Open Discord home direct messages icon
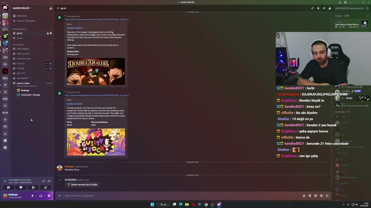Image resolution: width=371 pixels, height=208 pixels. coord(5,8)
